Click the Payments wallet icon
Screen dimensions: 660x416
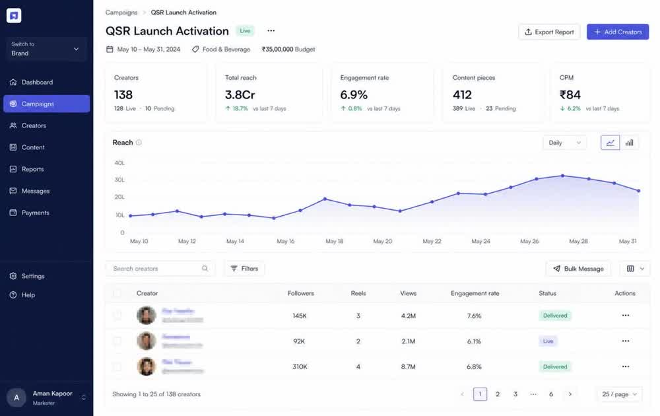click(13, 213)
